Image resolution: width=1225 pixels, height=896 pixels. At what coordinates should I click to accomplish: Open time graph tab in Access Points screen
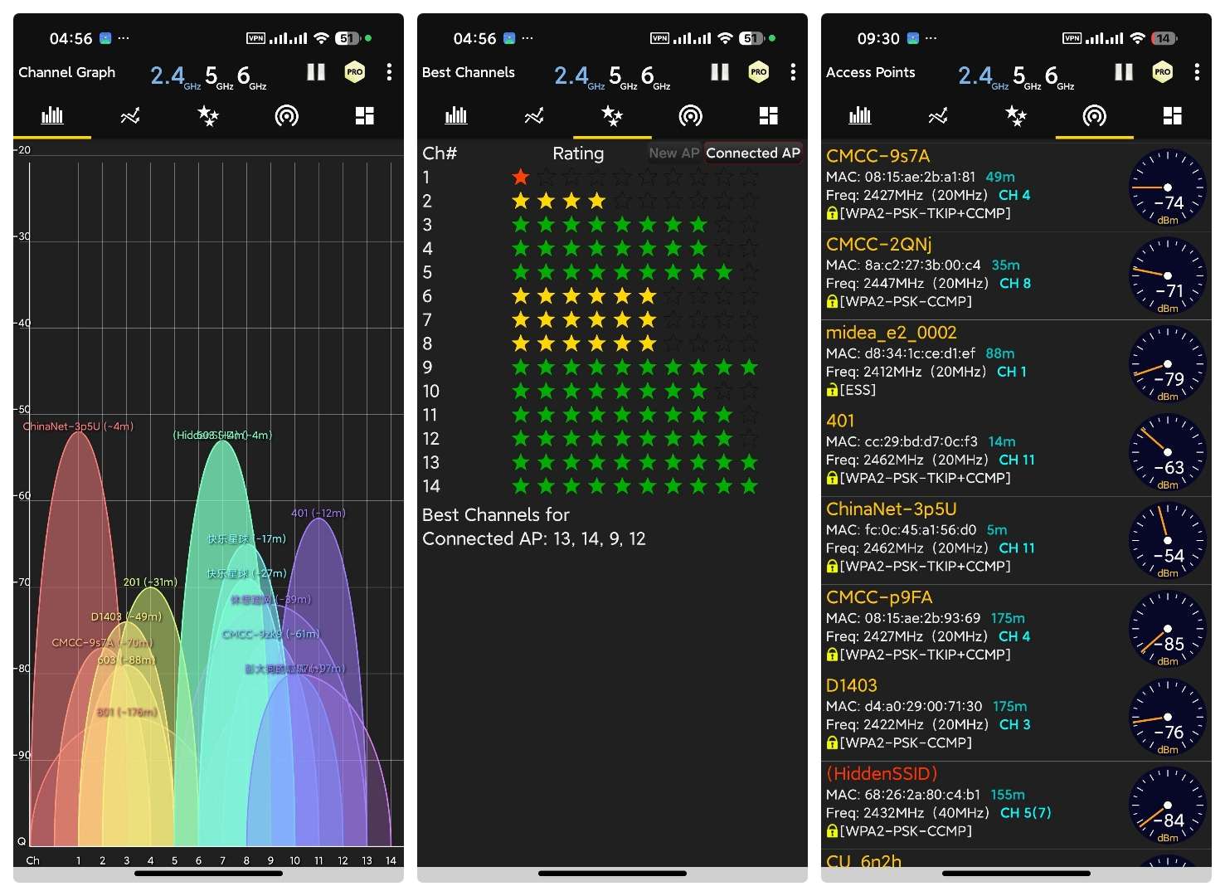point(938,115)
